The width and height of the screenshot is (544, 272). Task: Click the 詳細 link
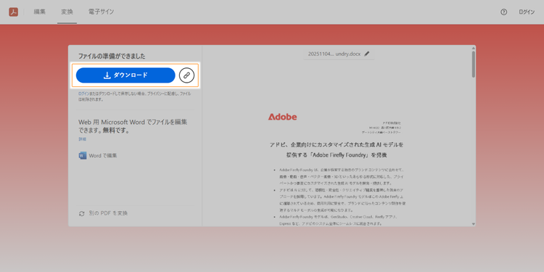tap(82, 139)
